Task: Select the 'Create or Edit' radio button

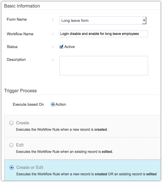Action: click(x=12, y=167)
